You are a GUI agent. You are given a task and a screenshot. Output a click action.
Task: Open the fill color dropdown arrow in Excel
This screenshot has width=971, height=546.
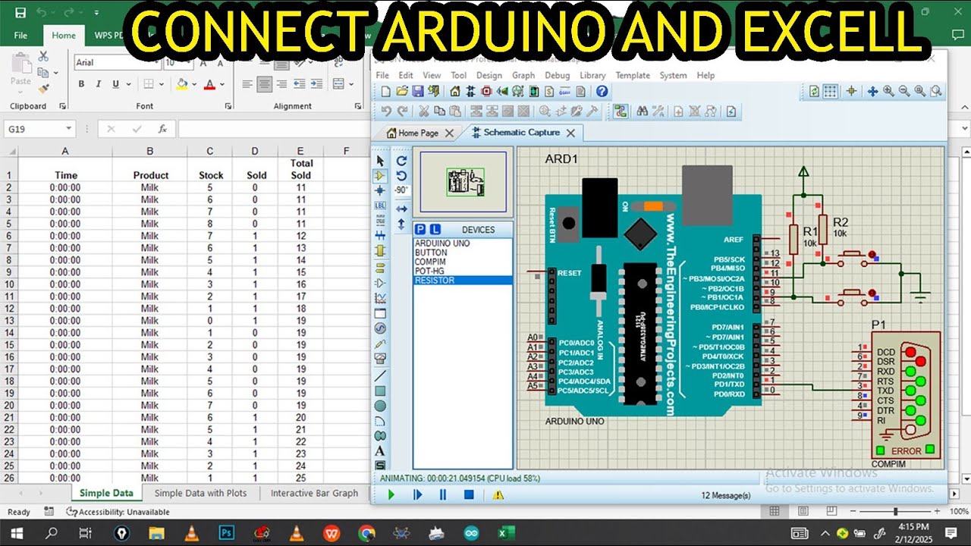(194, 84)
